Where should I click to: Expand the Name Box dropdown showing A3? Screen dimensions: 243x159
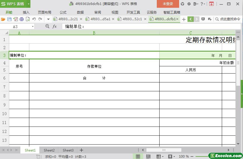(33, 26)
